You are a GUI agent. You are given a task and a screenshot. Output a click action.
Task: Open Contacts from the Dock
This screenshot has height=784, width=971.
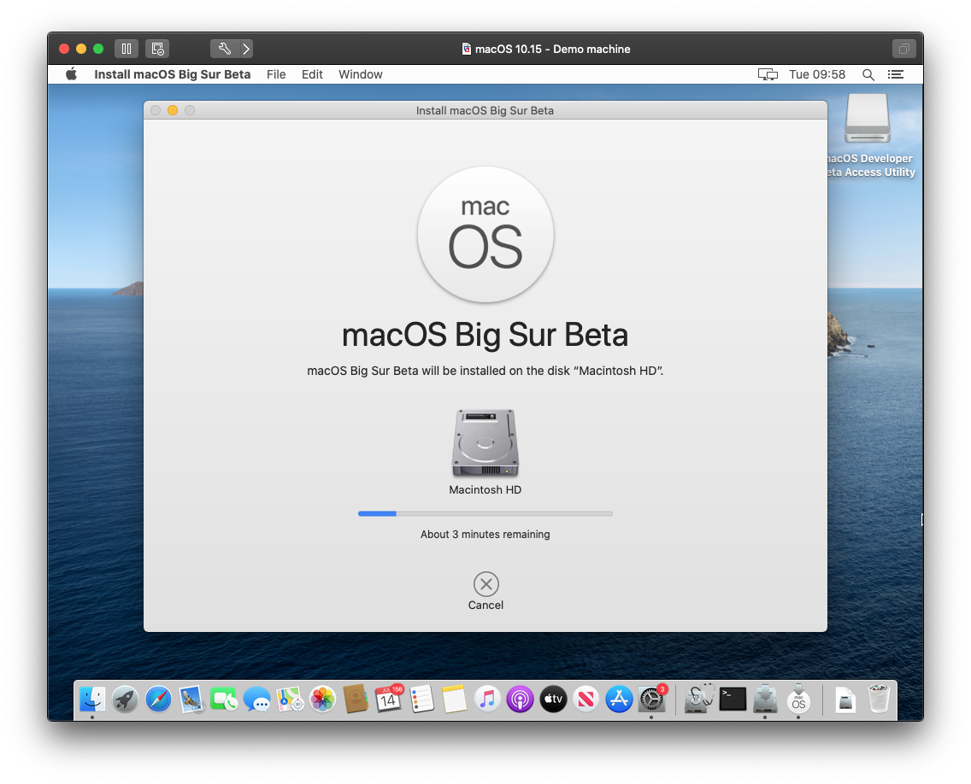(x=356, y=699)
